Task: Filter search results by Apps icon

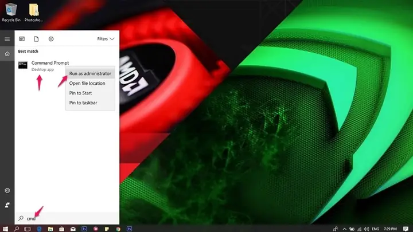Action: click(22, 39)
